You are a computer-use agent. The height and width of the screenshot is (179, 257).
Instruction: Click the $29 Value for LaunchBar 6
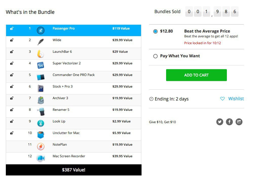(120, 52)
